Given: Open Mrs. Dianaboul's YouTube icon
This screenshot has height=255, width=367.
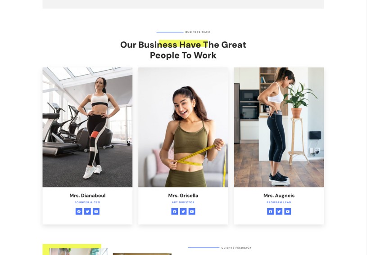Looking at the screenshot, I should coord(96,211).
